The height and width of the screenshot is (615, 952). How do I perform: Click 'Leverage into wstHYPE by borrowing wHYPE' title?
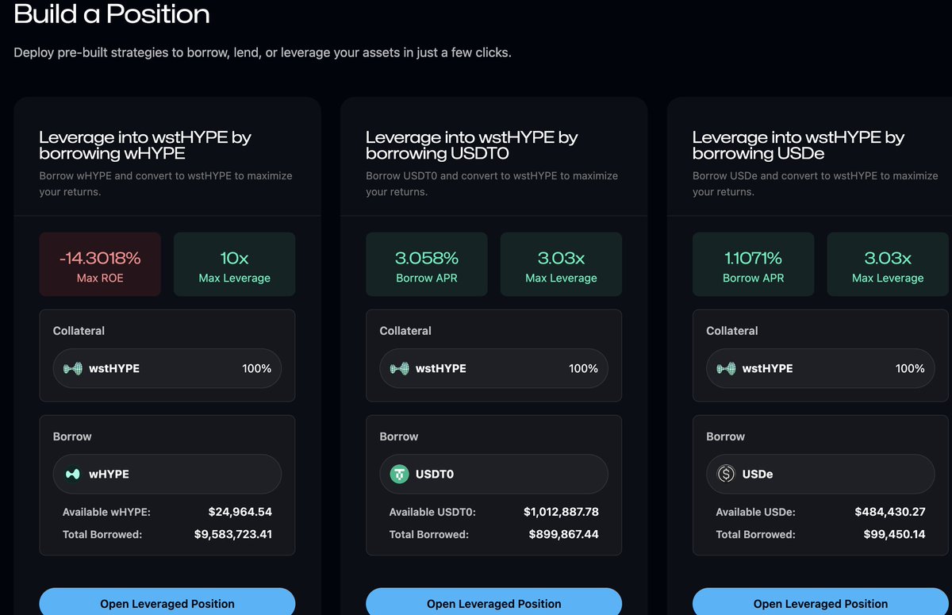[145, 145]
